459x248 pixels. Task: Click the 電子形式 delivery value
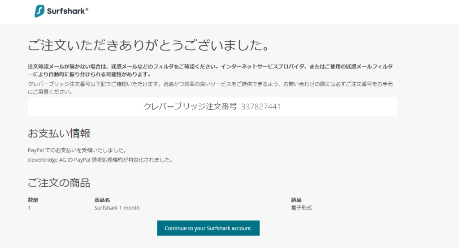(x=301, y=208)
